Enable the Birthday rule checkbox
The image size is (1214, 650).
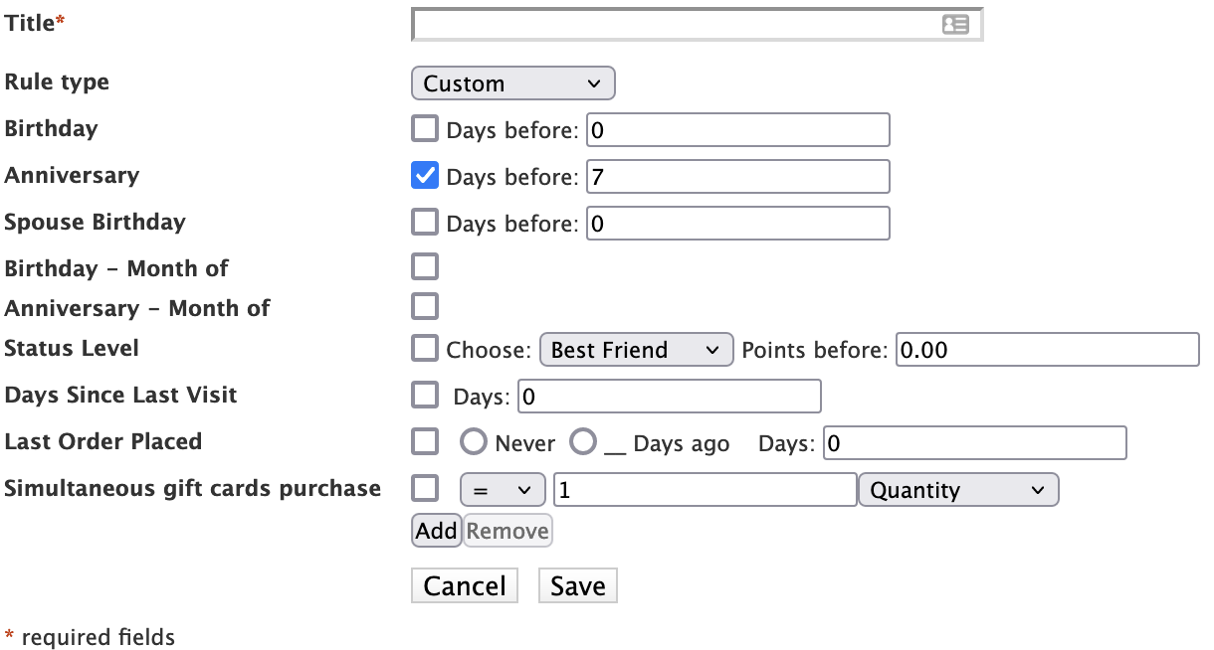coord(425,129)
